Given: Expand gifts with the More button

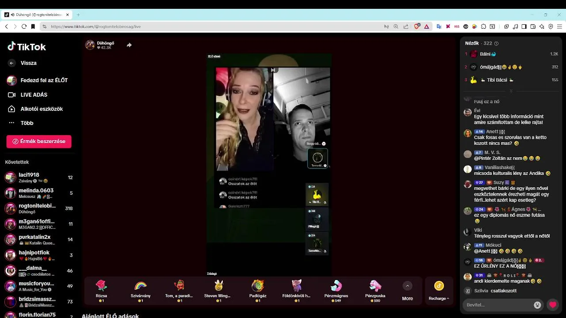Looking at the screenshot, I should [x=407, y=291].
